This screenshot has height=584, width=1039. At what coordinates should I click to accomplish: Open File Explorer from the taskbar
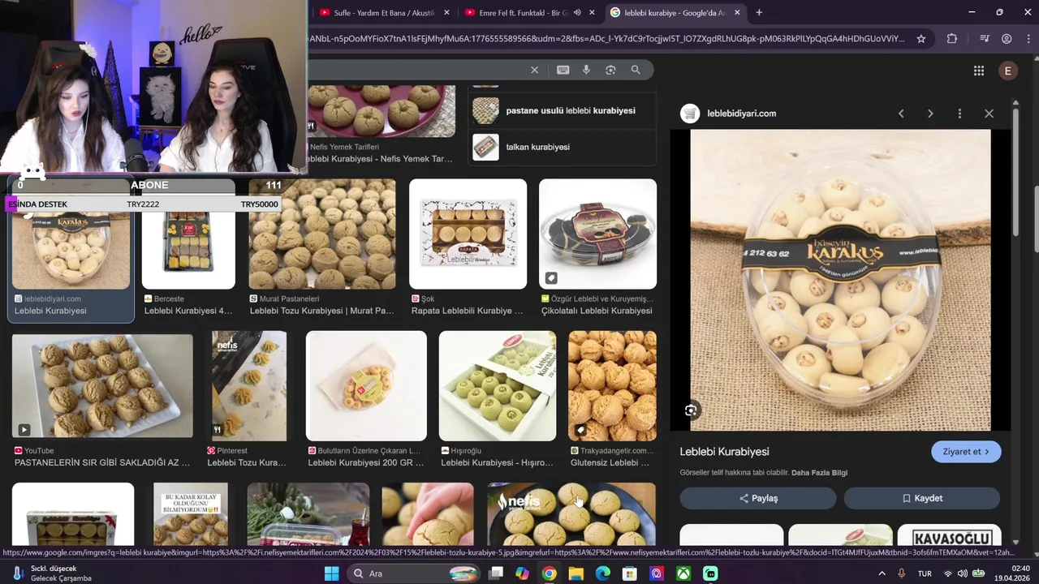[576, 573]
